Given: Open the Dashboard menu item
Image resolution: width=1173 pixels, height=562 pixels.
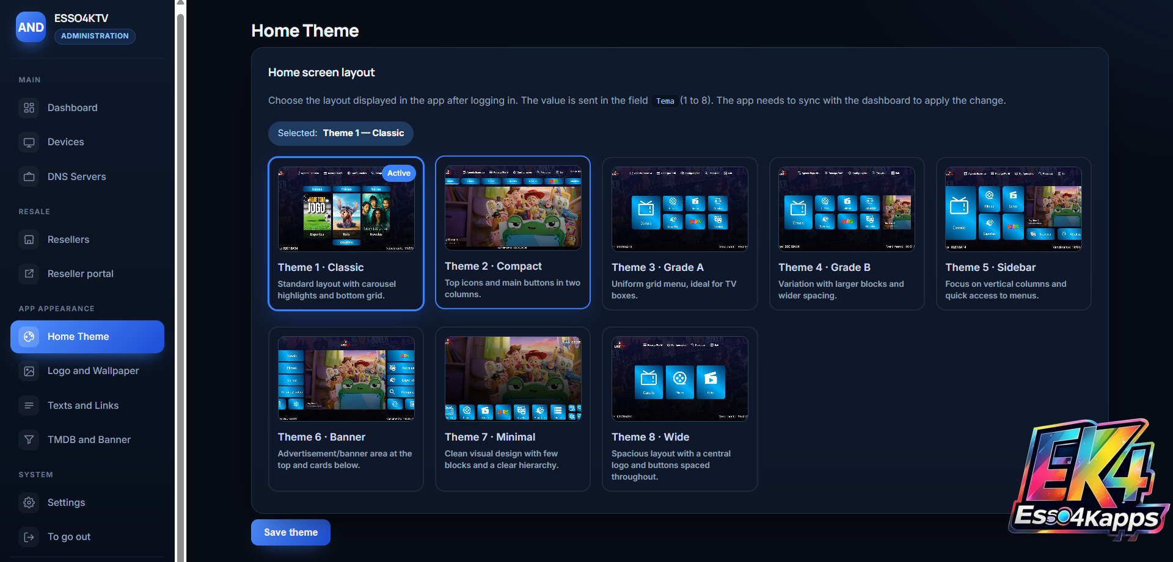Looking at the screenshot, I should pos(87,108).
